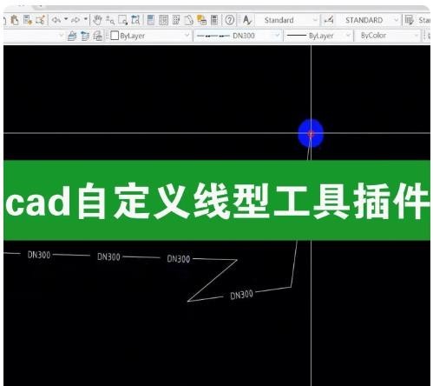The image size is (433, 386).
Task: Select the Zoom Window tool
Action: click(x=122, y=20)
